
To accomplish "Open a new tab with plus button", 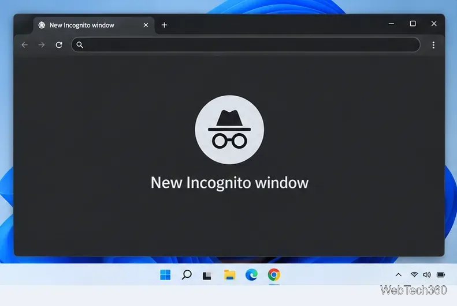I will click(165, 25).
